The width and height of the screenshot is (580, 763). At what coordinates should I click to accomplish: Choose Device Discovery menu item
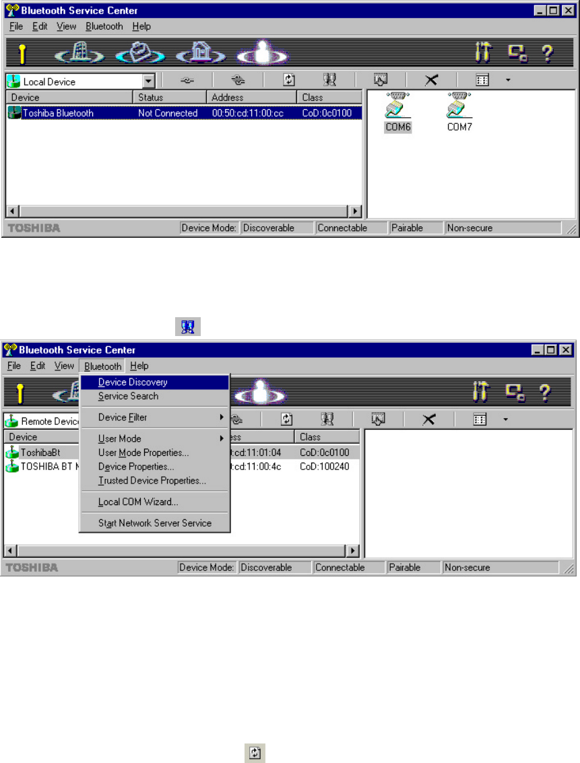pyautogui.click(x=154, y=383)
